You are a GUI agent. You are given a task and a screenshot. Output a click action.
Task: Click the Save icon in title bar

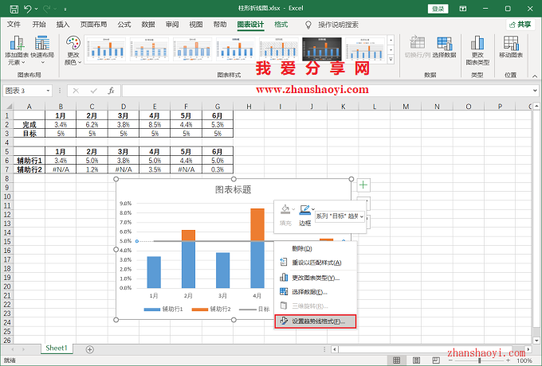click(14, 9)
